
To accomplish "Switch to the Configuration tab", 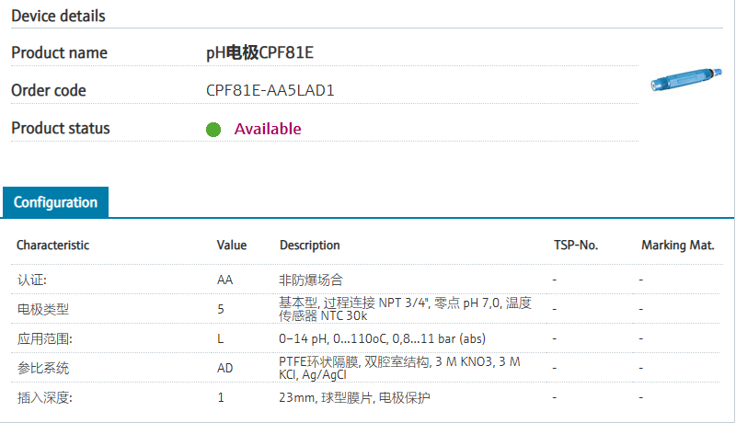I will tap(55, 202).
